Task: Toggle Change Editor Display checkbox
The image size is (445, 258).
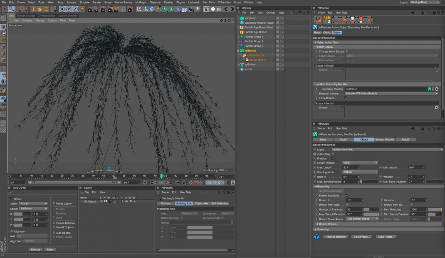Action: point(347,51)
